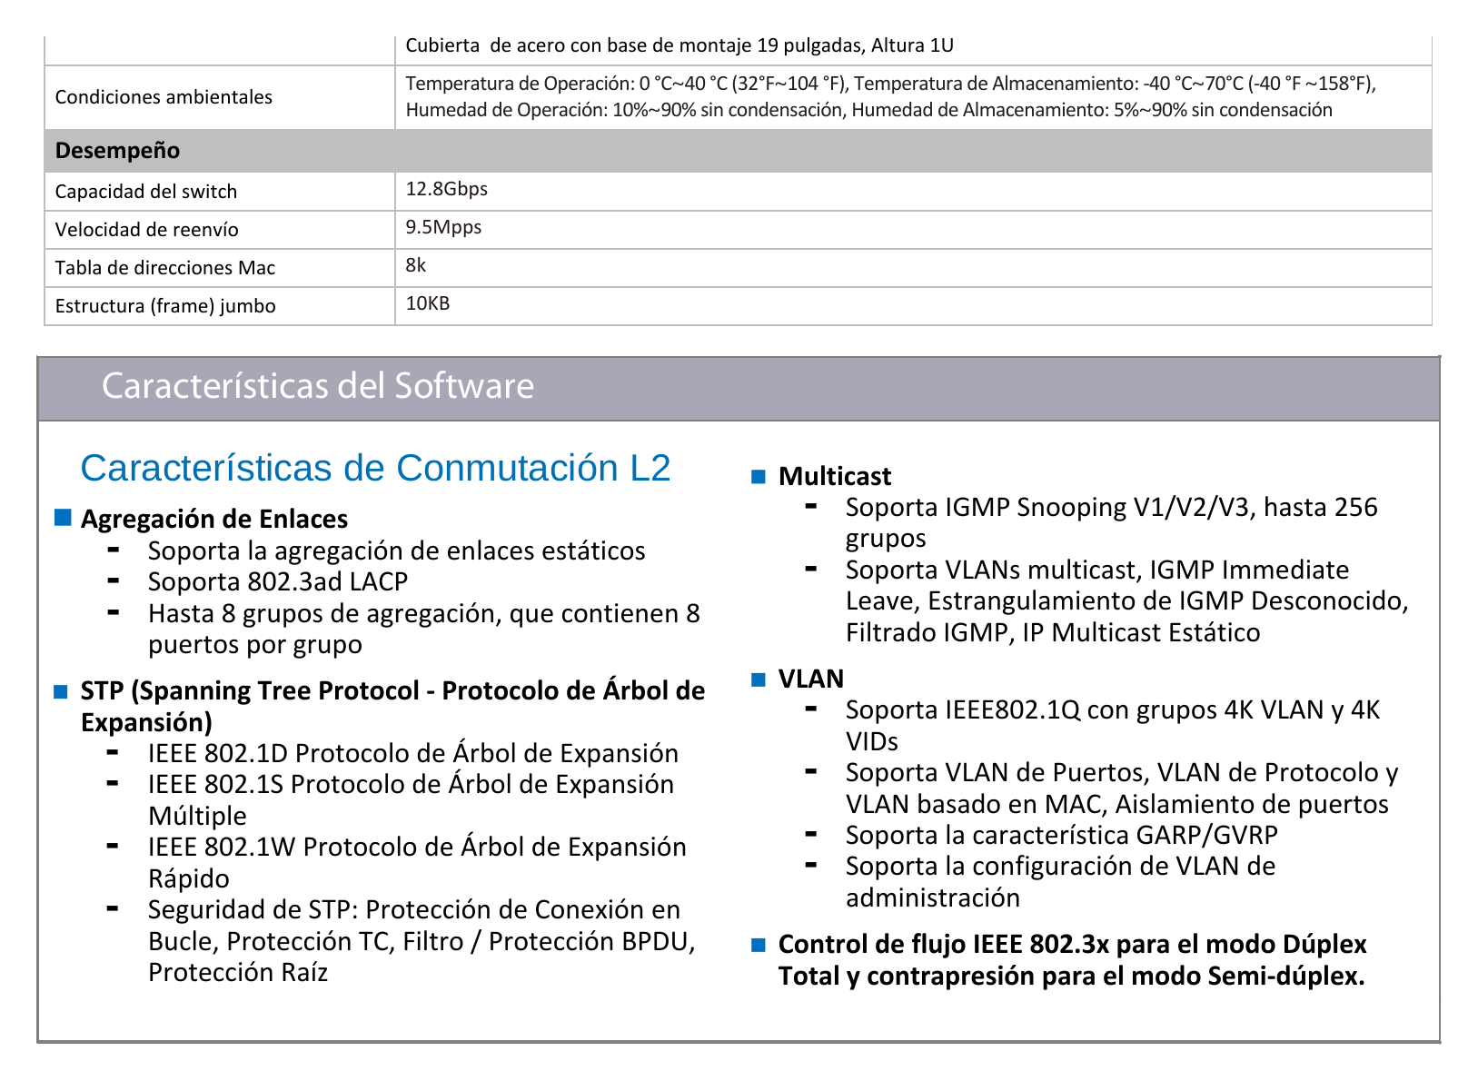The height and width of the screenshot is (1081, 1478).
Task: Click the Condiciones ambientales row label
Action: (164, 97)
